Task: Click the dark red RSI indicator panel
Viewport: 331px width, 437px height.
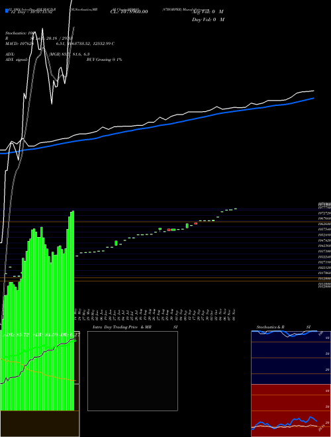Action: pyautogui.click(x=291, y=411)
